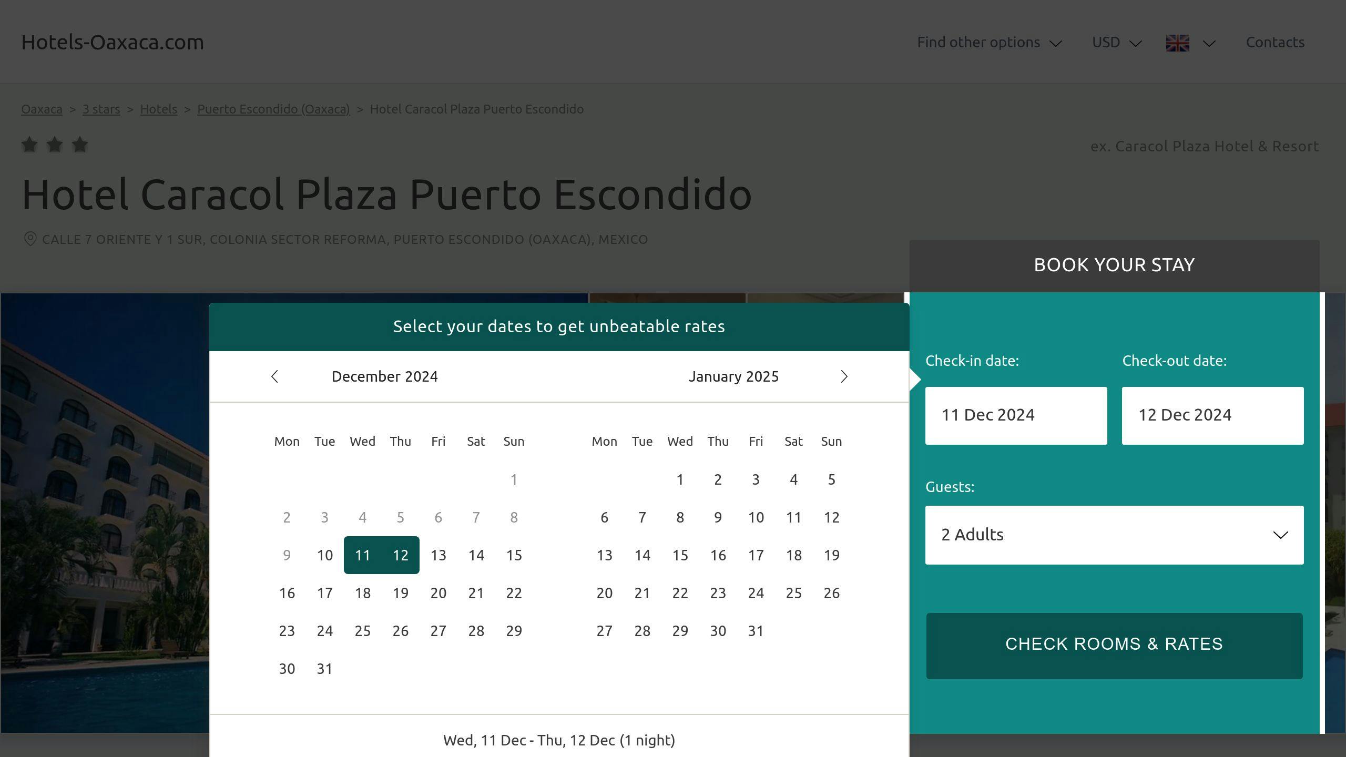Select December 29 in the calendar

(514, 631)
